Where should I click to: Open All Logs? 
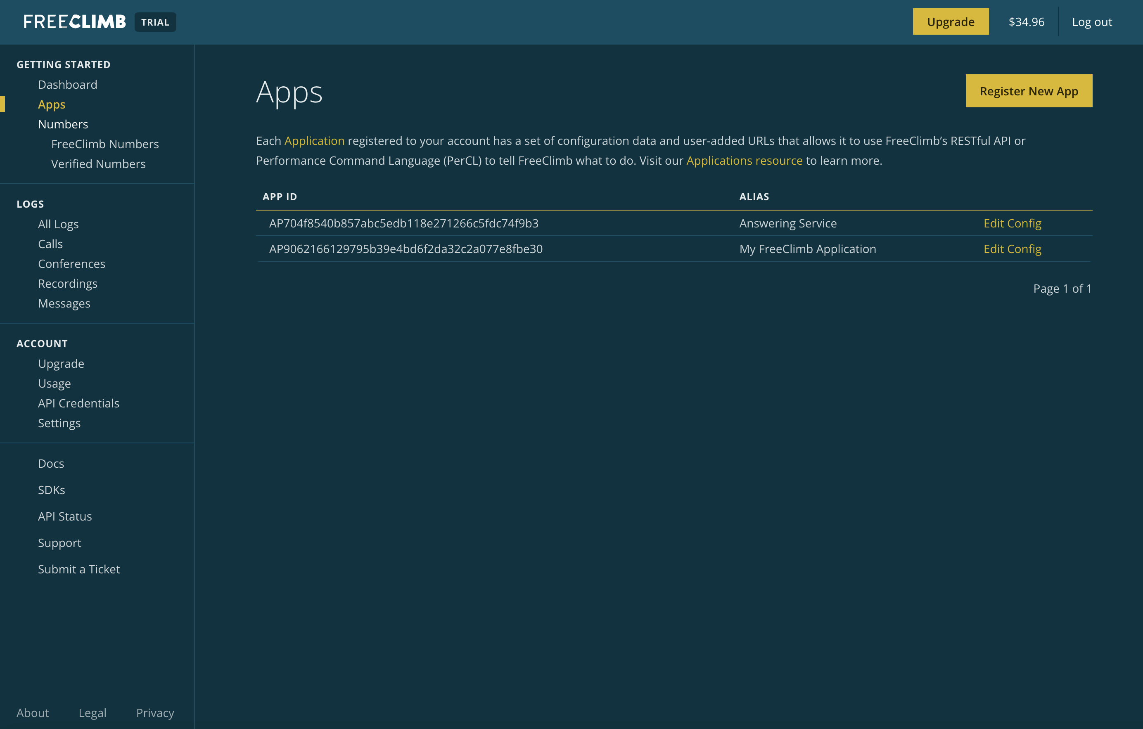coord(58,224)
